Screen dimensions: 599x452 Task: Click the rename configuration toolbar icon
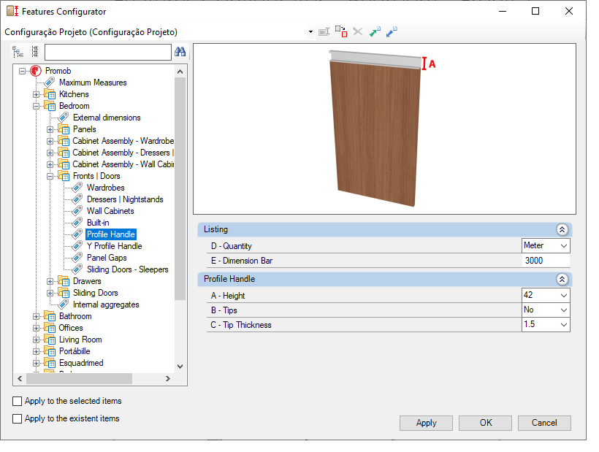[324, 31]
